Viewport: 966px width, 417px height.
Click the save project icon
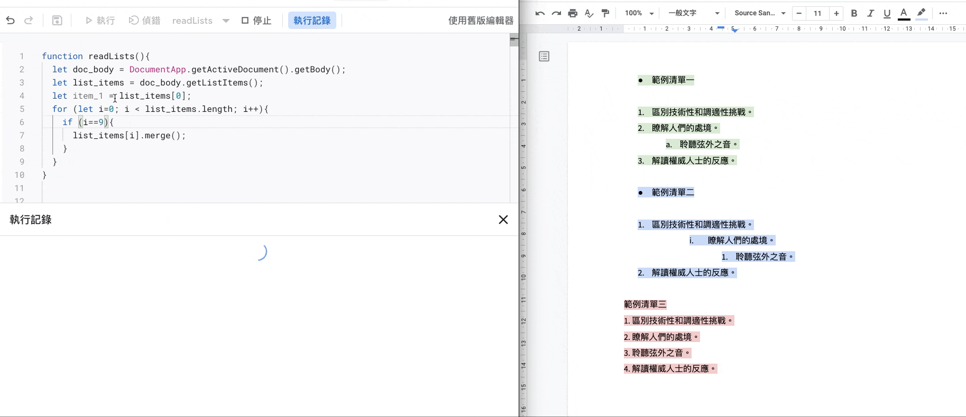[x=57, y=21]
